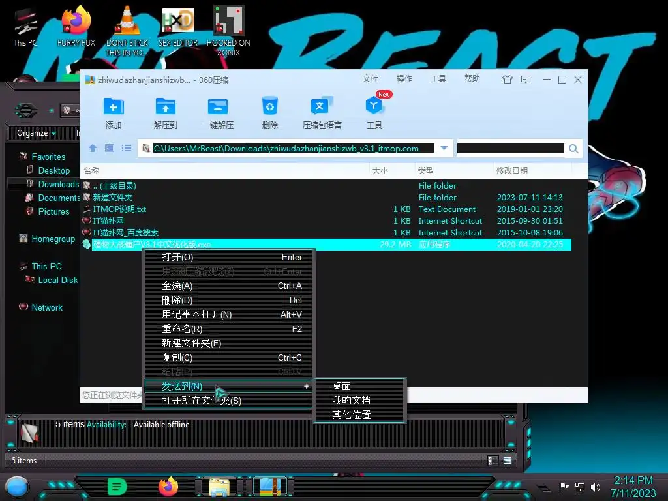
Task: Choose 用记事本打开(N) from context menu
Action: coord(228,315)
